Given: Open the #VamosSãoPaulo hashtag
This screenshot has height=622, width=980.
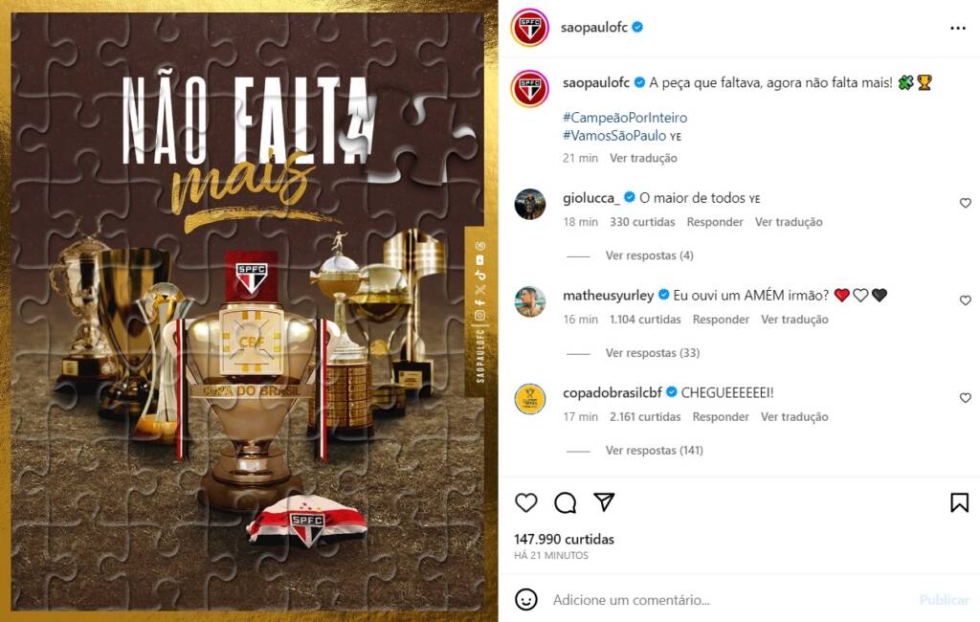Looking at the screenshot, I should coord(613,136).
